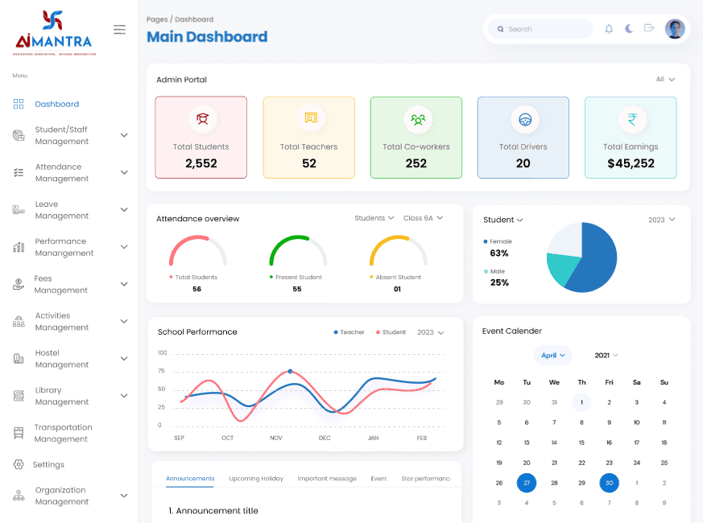This screenshot has height=523, width=703.
Task: Click the notifications bell icon
Action: 610,28
